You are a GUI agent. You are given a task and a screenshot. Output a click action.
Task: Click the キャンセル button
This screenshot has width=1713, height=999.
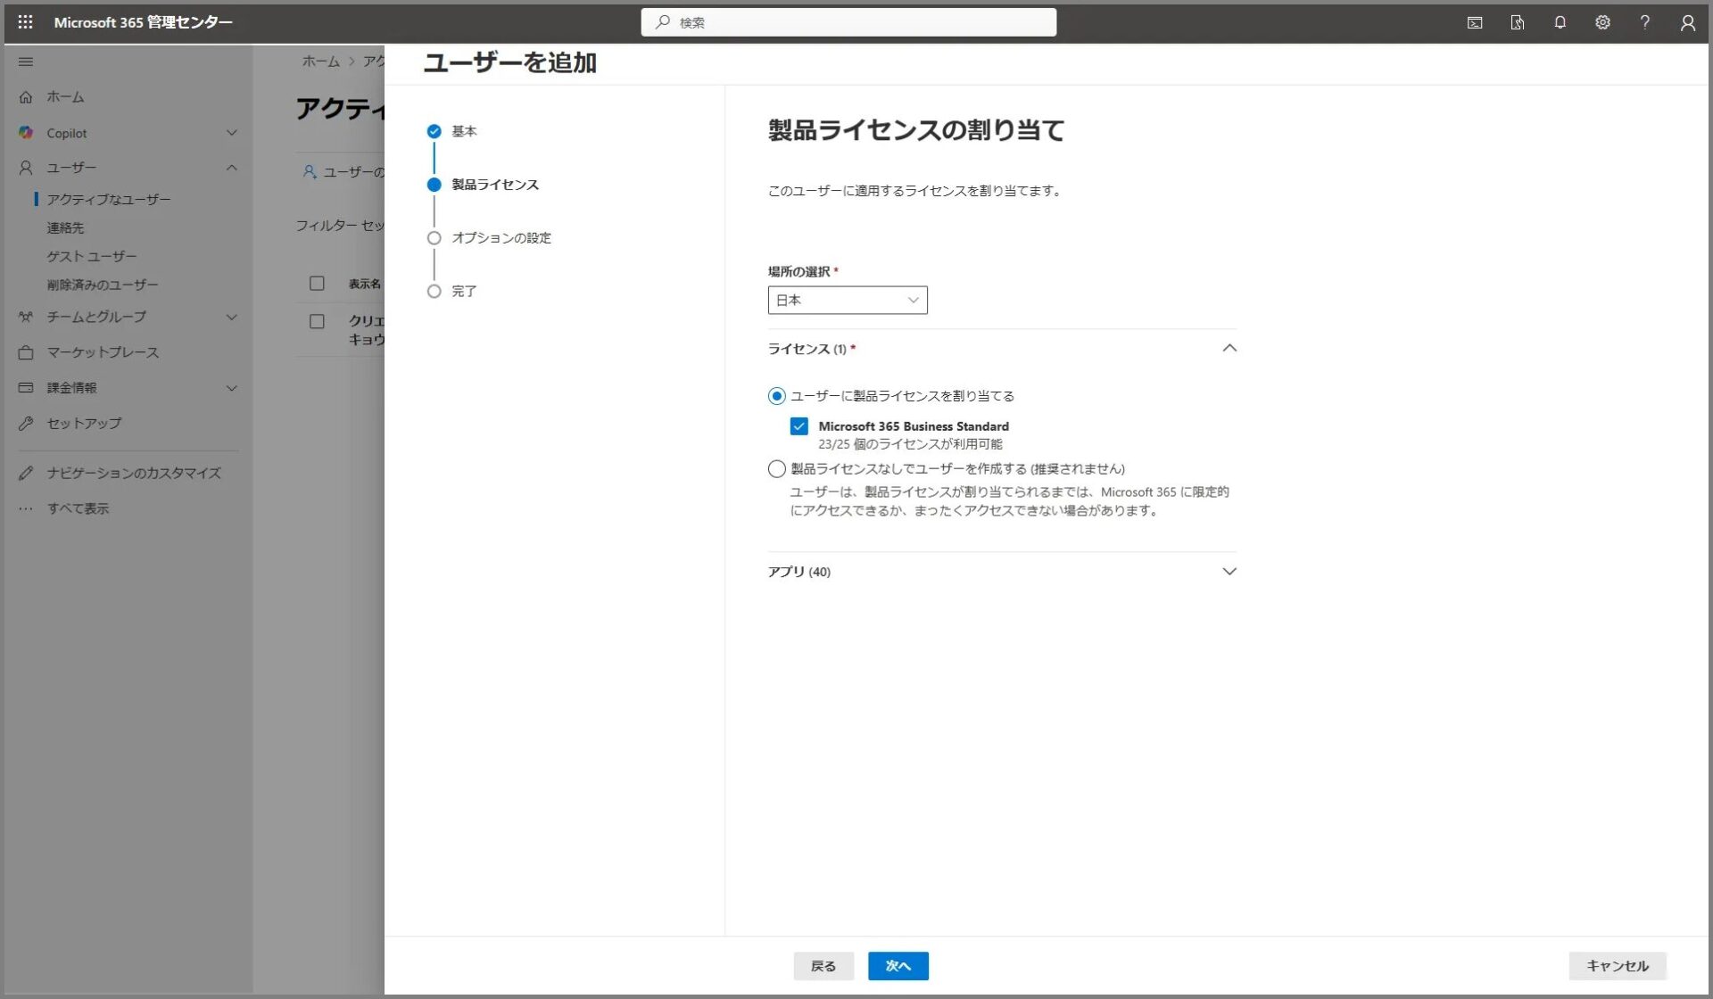point(1617,966)
